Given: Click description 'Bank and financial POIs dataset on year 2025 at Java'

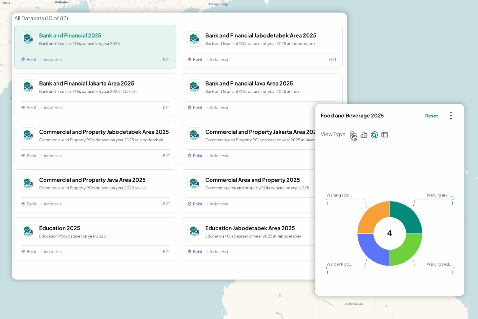Looking at the screenshot, I should (252, 92).
